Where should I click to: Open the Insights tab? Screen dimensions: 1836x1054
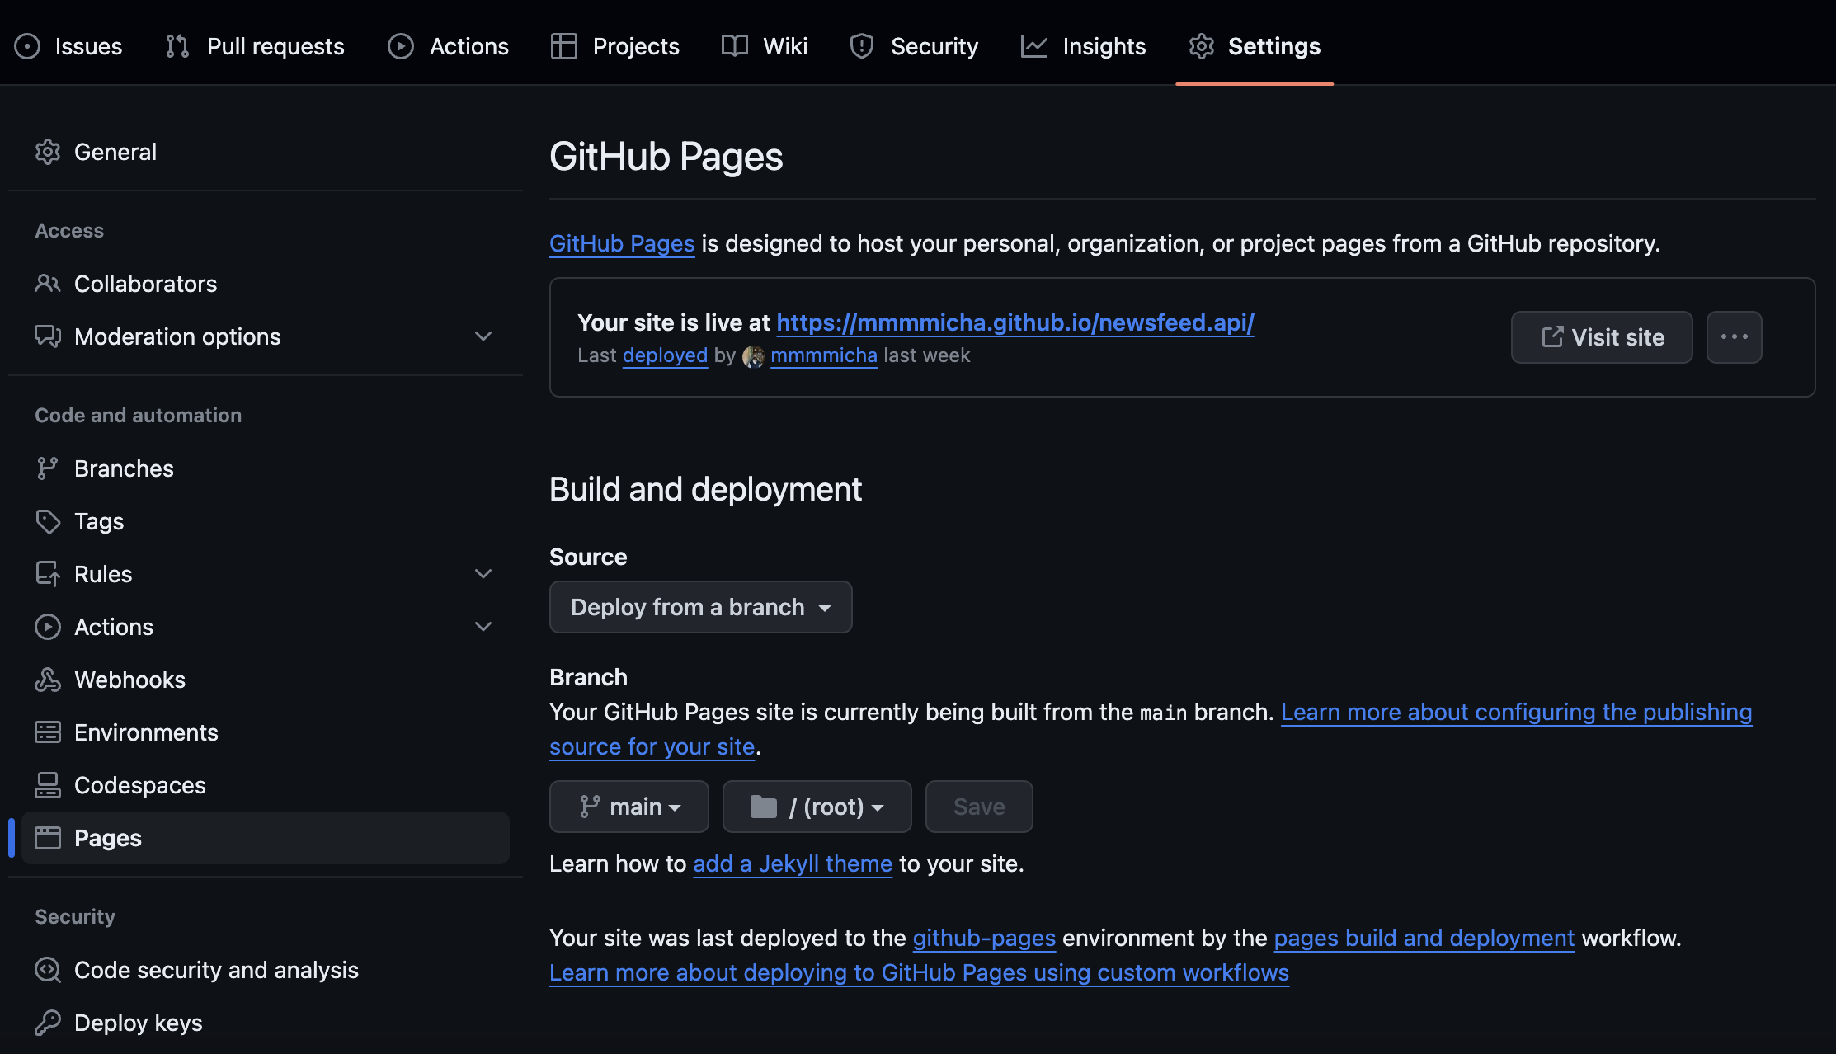(1083, 46)
